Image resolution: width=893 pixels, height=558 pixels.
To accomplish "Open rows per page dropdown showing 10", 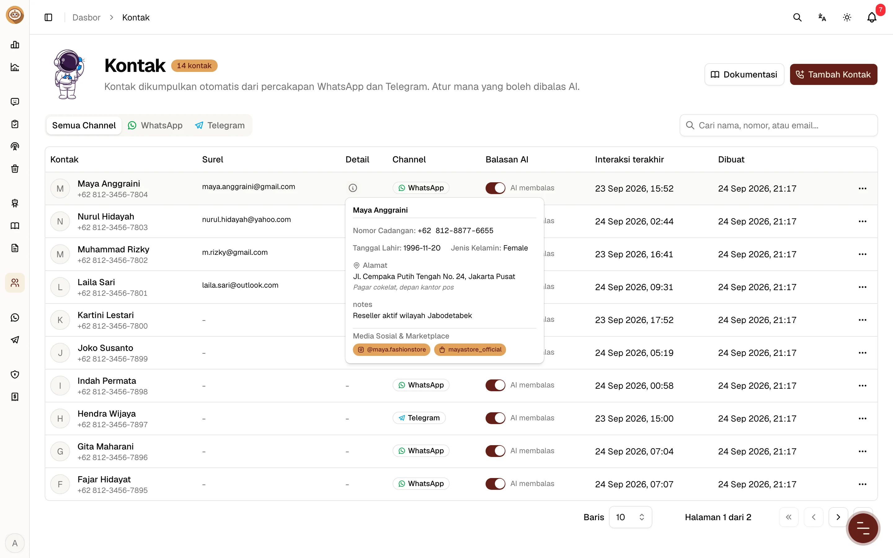I will (630, 517).
